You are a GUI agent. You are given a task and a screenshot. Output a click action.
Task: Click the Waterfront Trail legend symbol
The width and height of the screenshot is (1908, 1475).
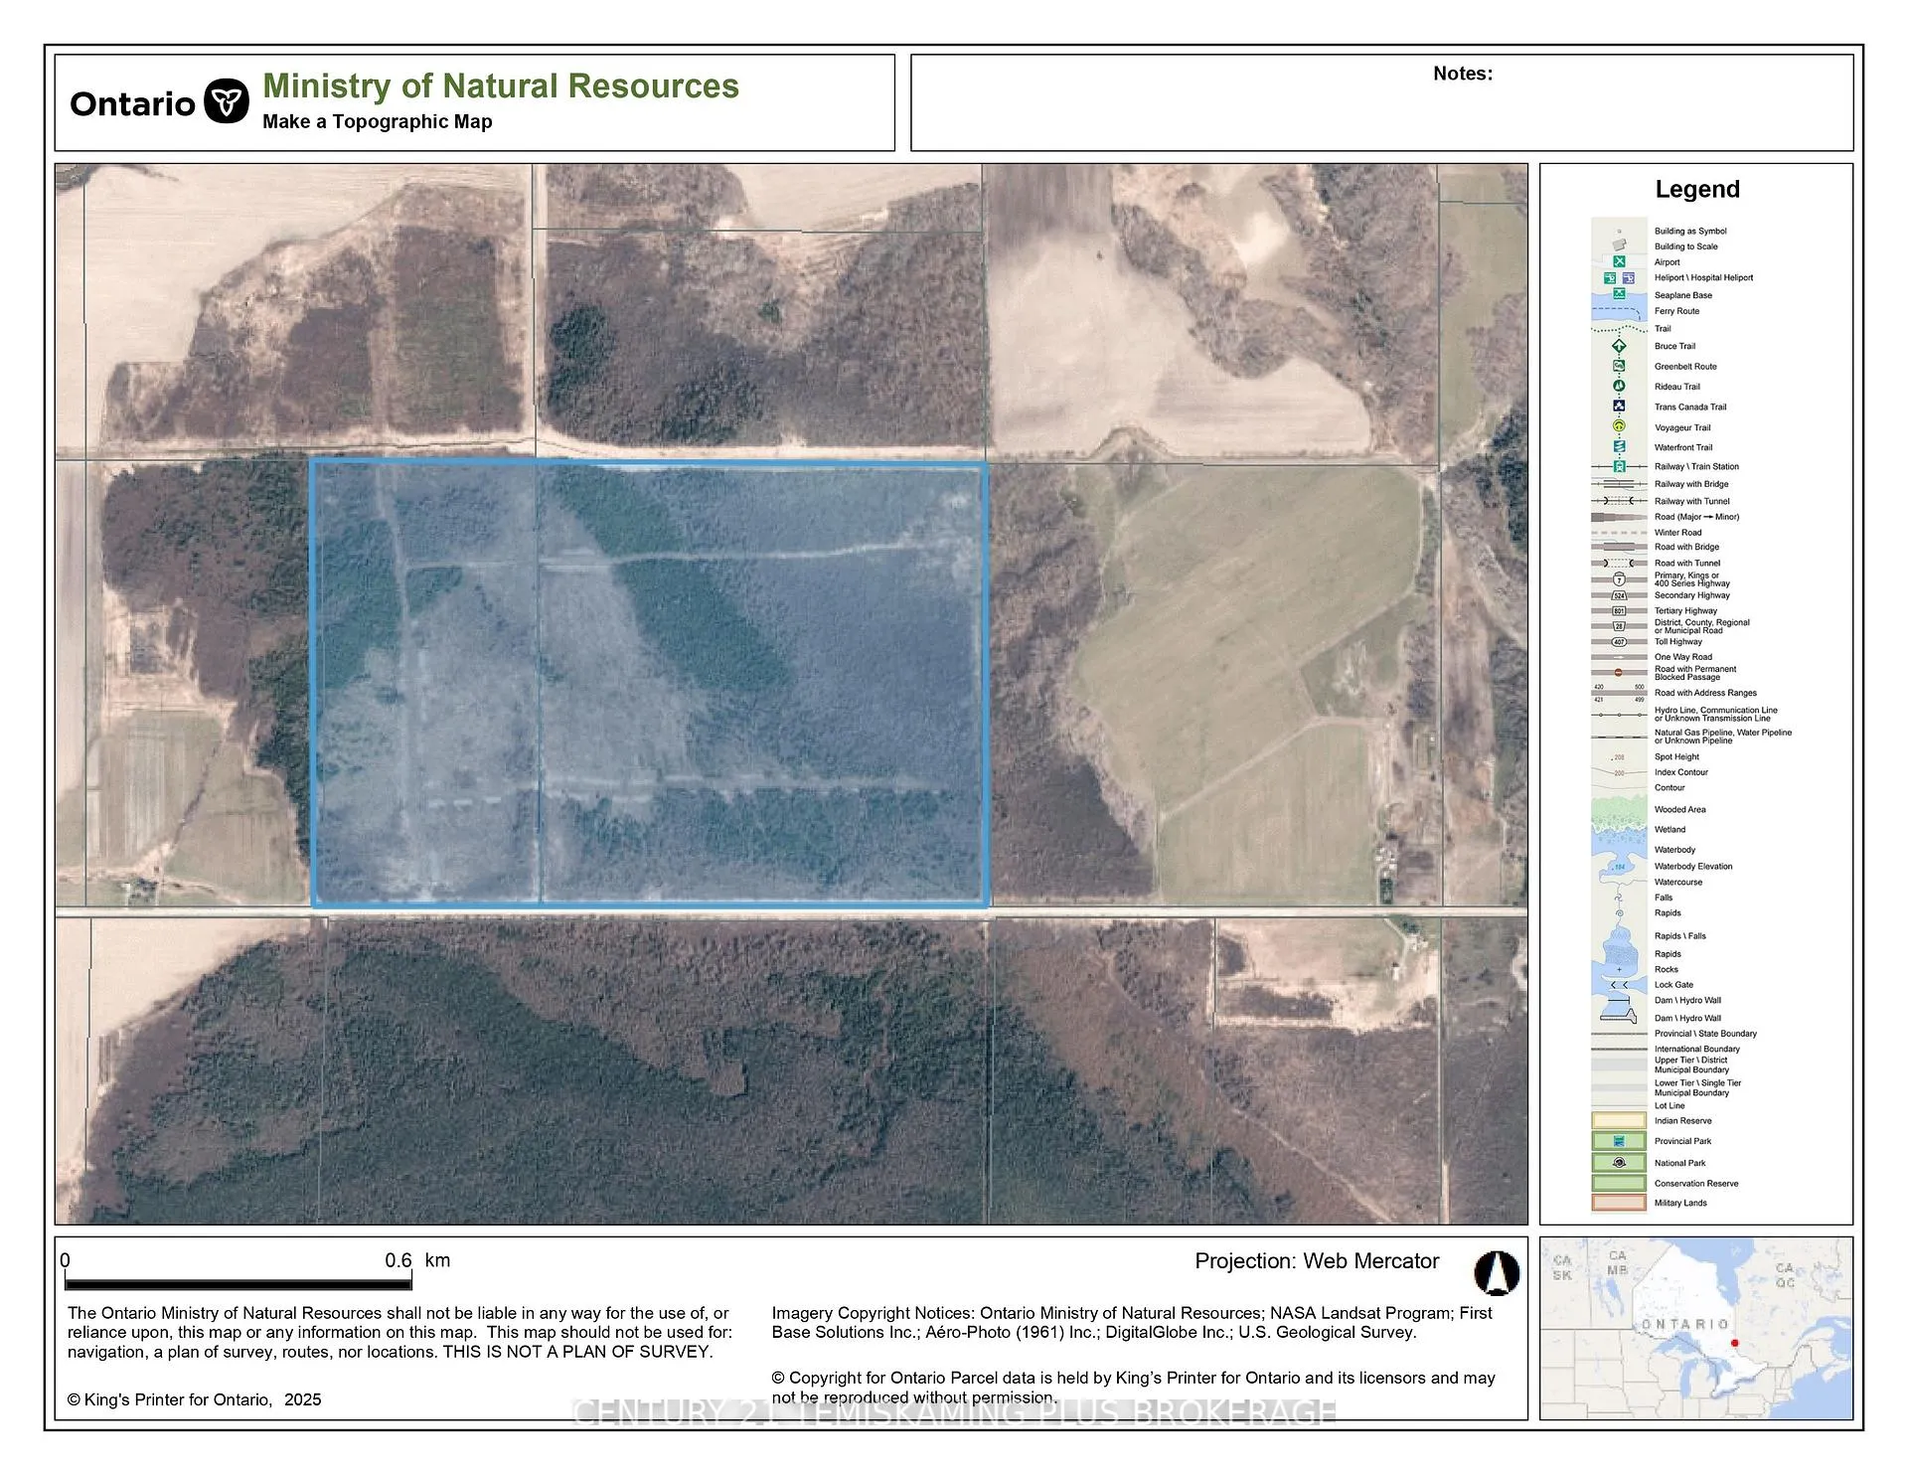1619,446
